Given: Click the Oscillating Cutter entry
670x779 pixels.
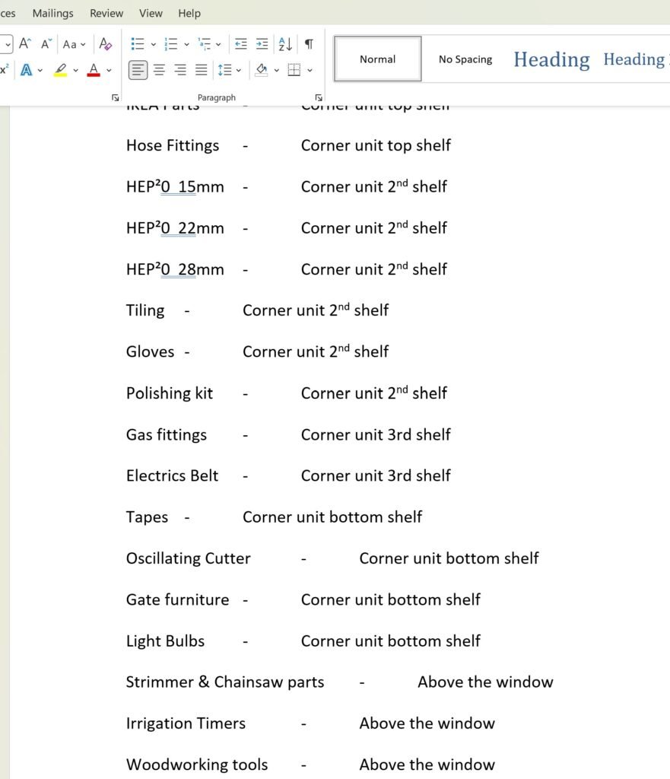Looking at the screenshot, I should coord(189,558).
